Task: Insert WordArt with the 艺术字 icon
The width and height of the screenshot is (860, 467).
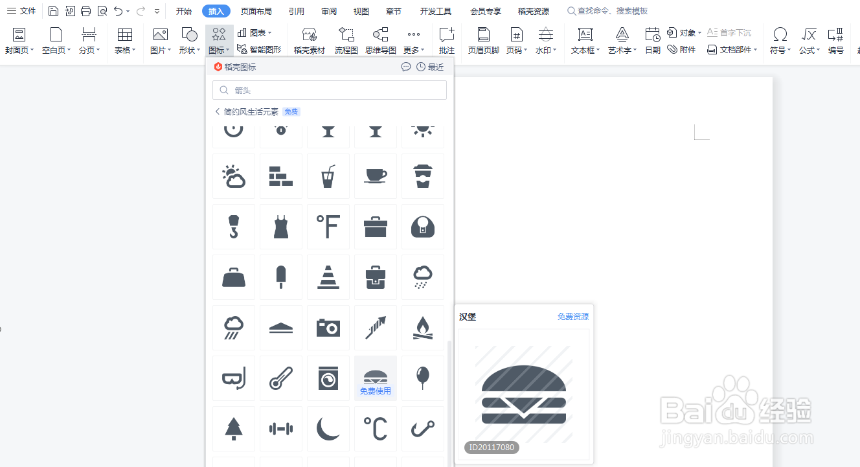Action: click(620, 40)
